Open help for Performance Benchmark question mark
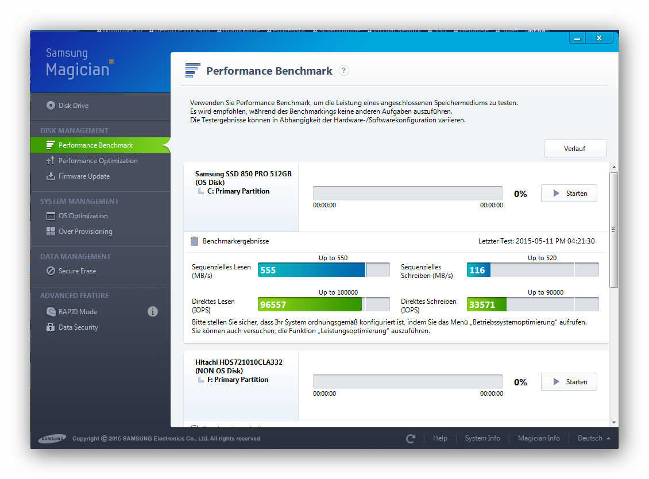The height and width of the screenshot is (479, 649). [343, 71]
